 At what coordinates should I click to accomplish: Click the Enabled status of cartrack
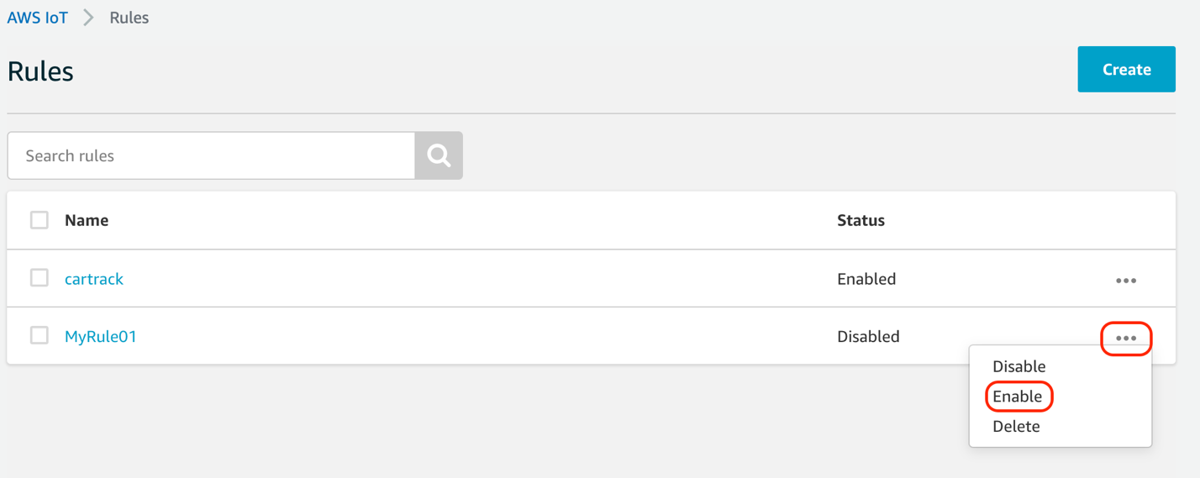point(866,279)
